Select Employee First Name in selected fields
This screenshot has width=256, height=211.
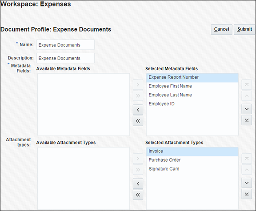[x=192, y=86]
